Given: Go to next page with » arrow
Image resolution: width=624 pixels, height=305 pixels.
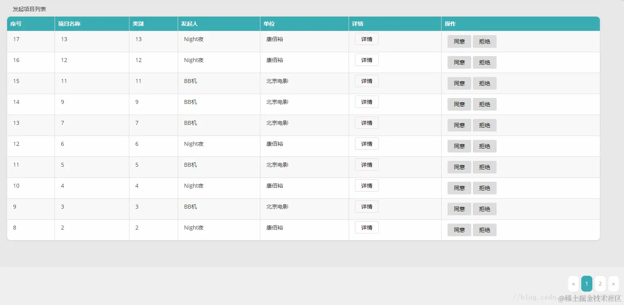Looking at the screenshot, I should pyautogui.click(x=614, y=284).
